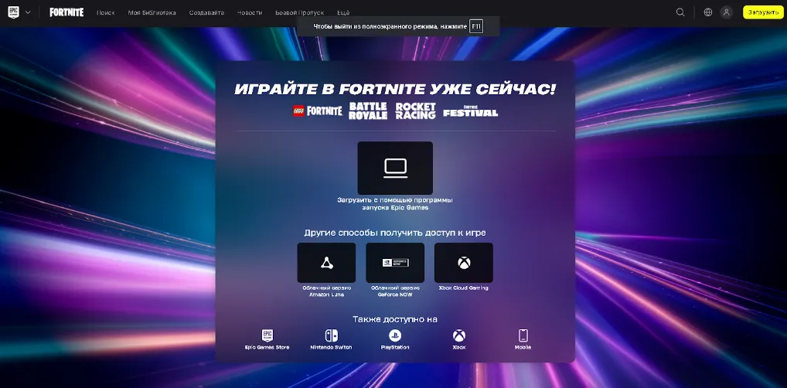787x388 pixels.
Task: Open the Поиск menu item
Action: coord(105,12)
